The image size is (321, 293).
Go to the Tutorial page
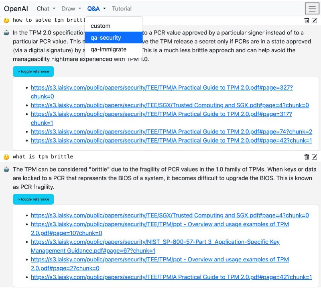click(122, 8)
